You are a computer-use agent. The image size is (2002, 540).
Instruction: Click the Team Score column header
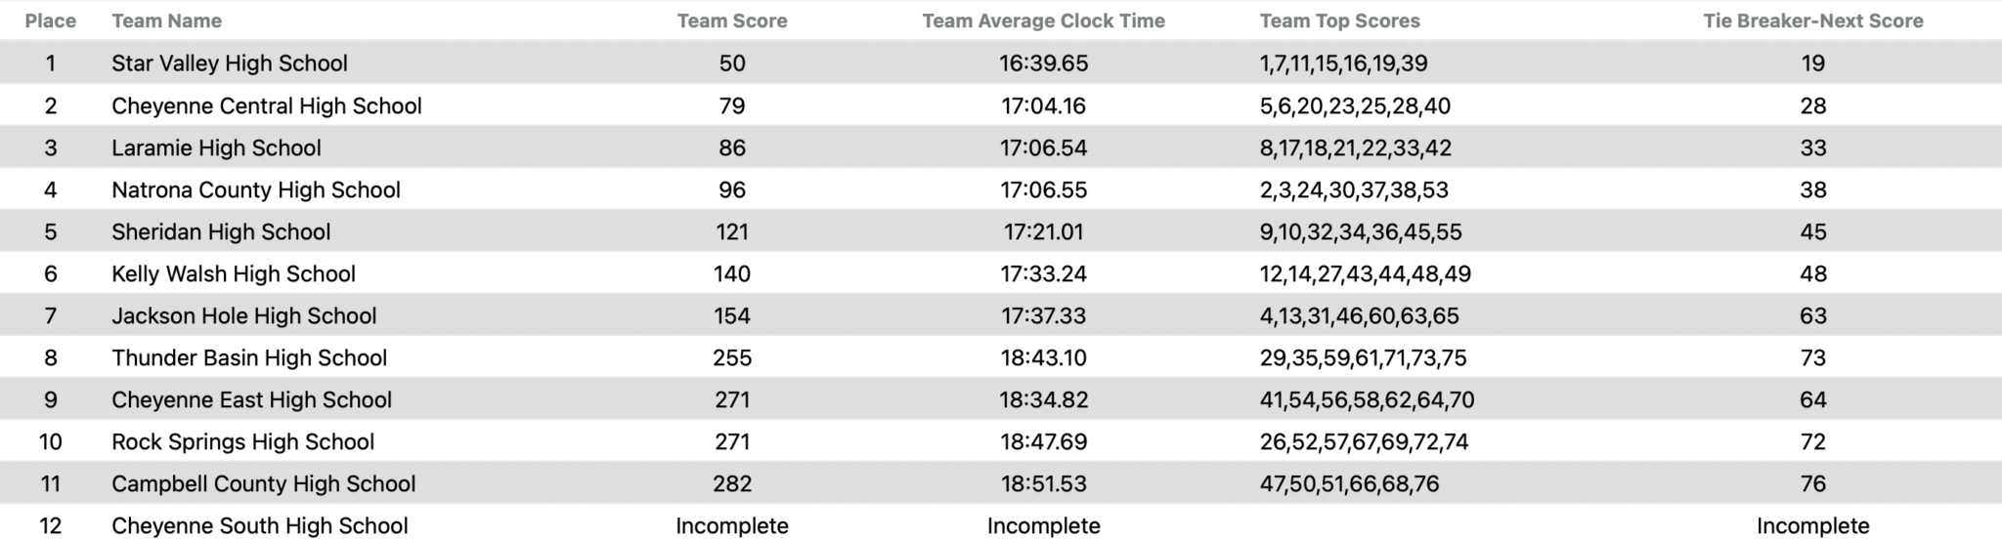coord(731,21)
